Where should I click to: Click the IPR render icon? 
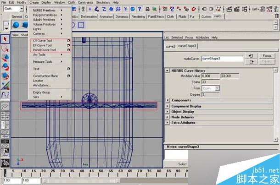(237, 9)
